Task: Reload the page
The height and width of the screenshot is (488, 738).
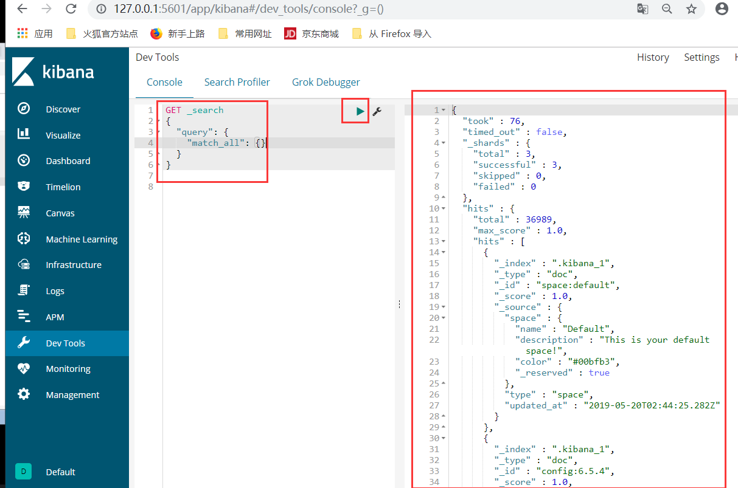Action: (x=71, y=9)
